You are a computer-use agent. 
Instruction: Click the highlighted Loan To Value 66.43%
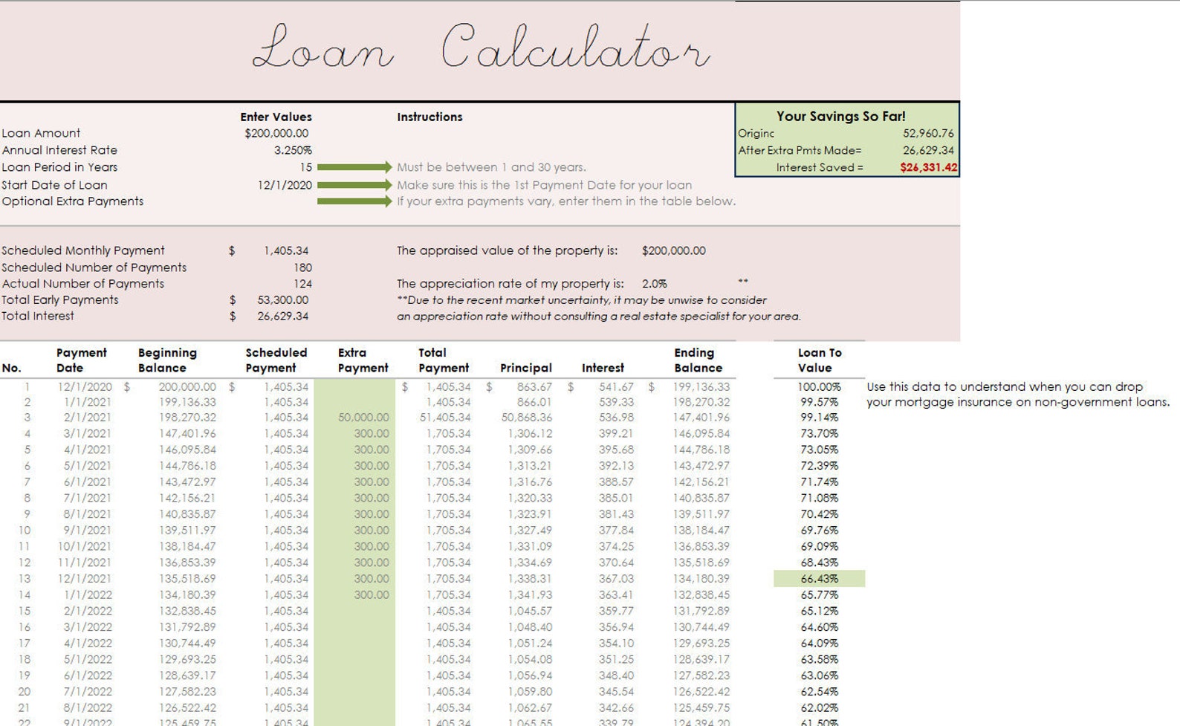click(819, 579)
